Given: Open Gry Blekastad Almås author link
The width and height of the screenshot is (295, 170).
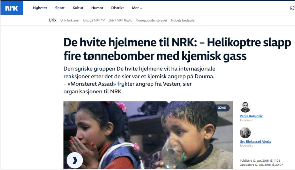Looking at the screenshot, I should (255, 141).
